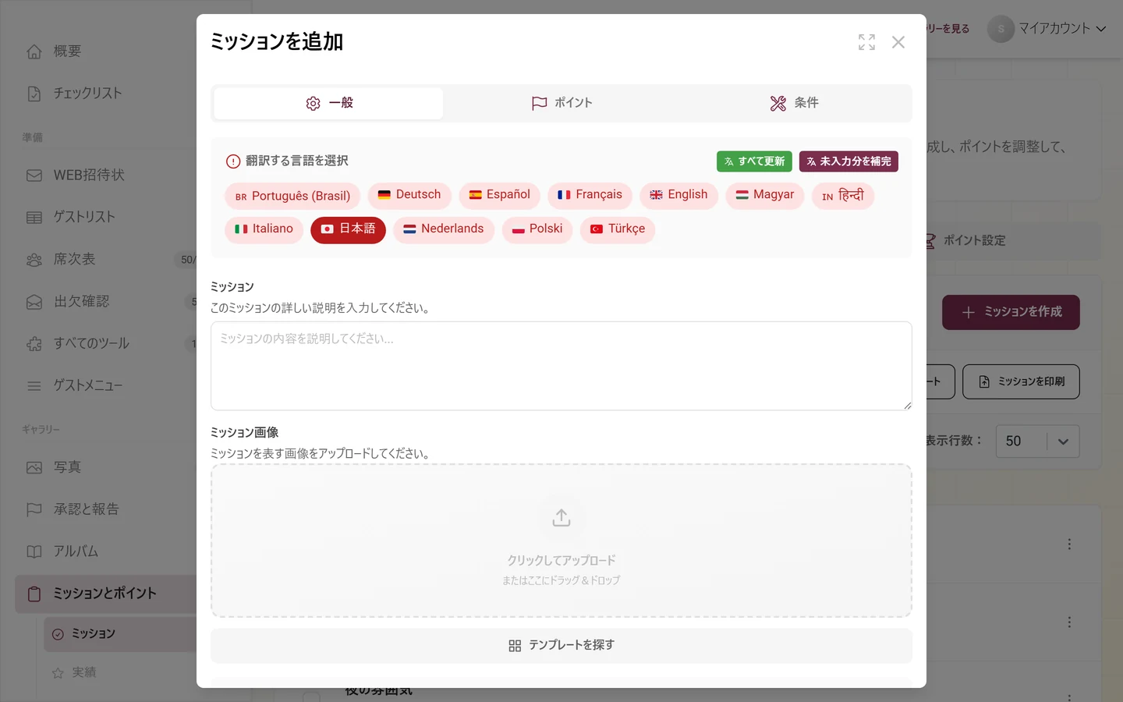Click the WEB招待状 envelope icon
This screenshot has height=702, width=1123.
[x=34, y=175]
